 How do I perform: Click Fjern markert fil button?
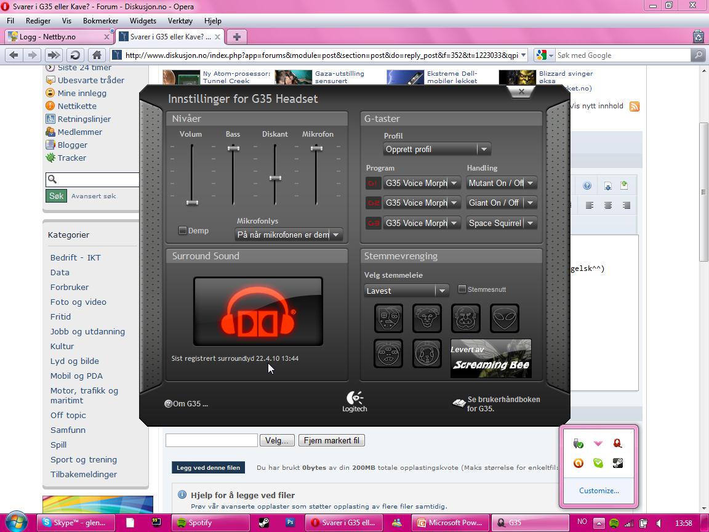click(x=332, y=440)
